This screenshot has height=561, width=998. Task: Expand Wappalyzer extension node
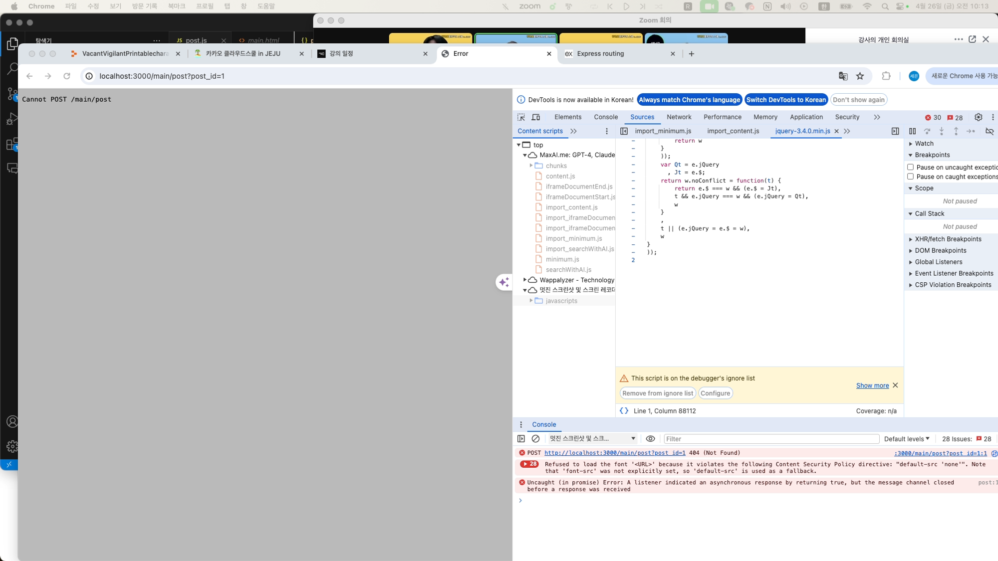pyautogui.click(x=524, y=280)
